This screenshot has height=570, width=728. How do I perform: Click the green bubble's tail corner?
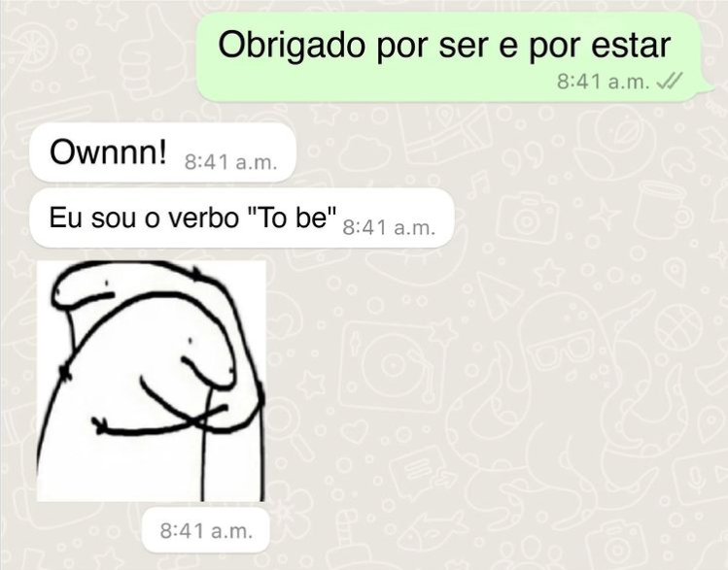(x=710, y=89)
